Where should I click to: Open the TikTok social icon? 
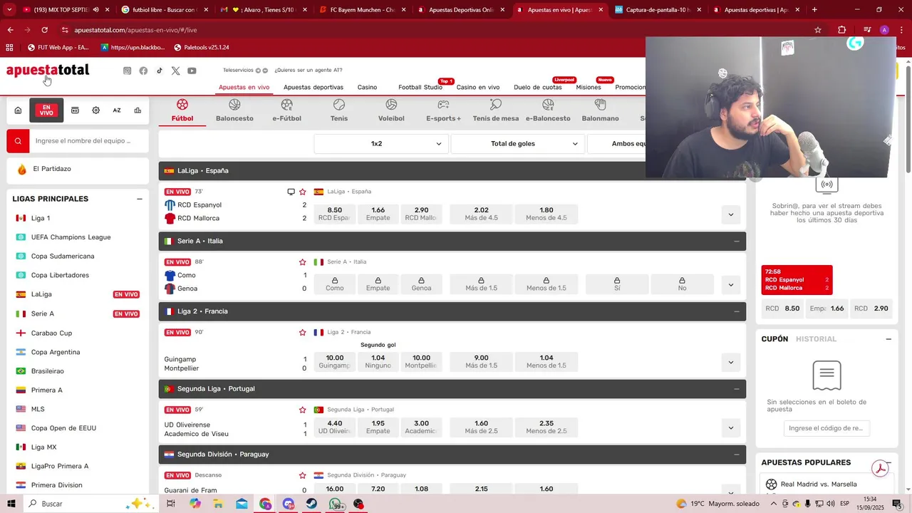pos(160,71)
